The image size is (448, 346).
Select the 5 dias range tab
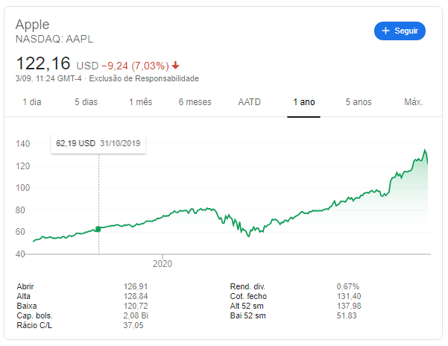[86, 102]
